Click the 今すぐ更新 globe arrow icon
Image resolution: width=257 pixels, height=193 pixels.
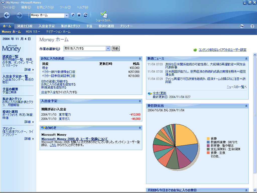tap(150, 93)
